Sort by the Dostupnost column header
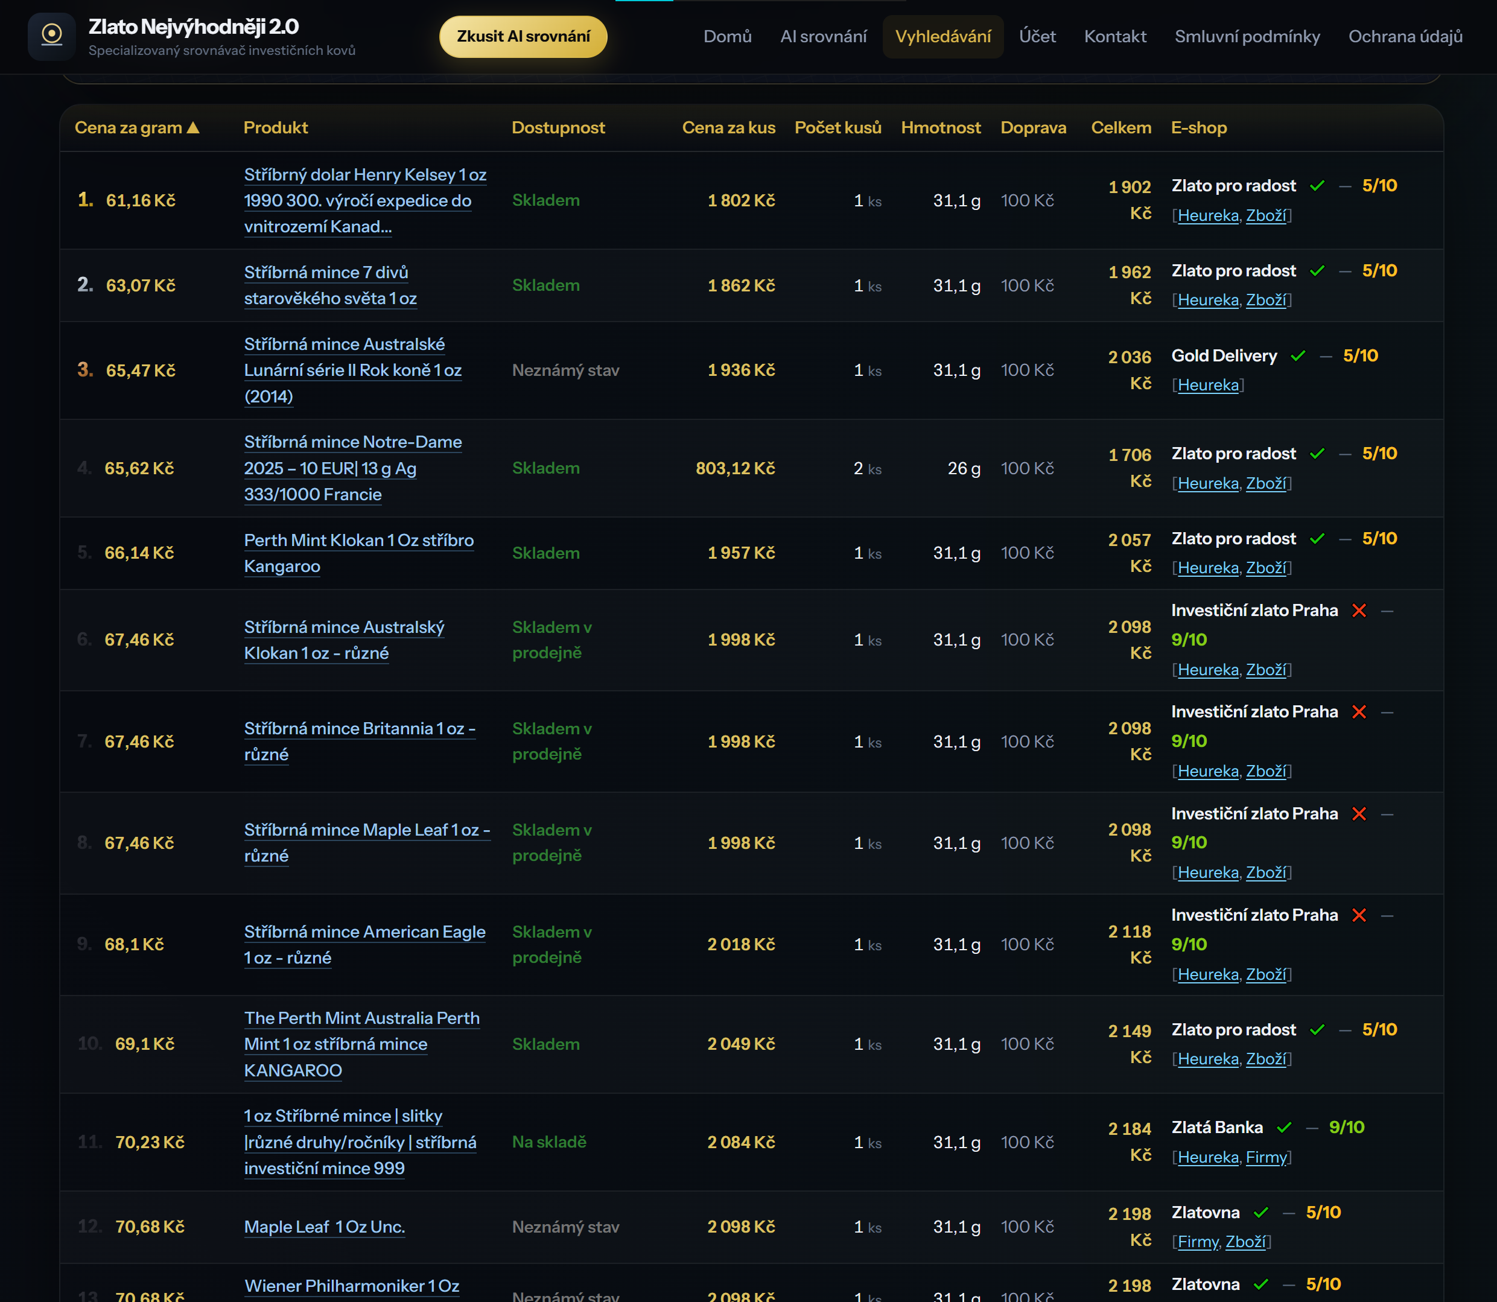Screen dimensions: 1497x1302 pos(558,128)
